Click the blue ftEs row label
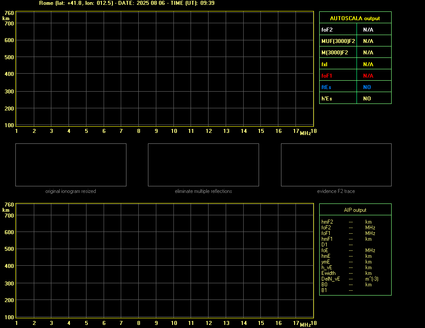Screen dimensions: 425x328 [326, 87]
